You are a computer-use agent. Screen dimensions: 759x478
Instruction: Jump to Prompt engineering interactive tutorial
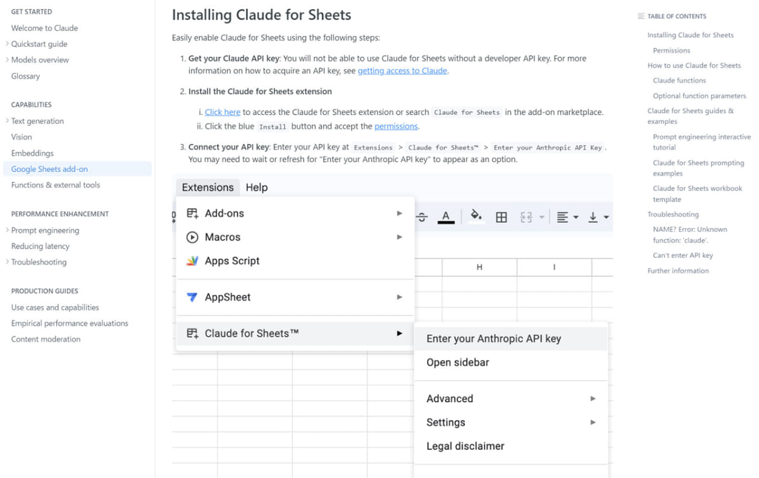(702, 142)
